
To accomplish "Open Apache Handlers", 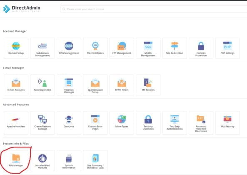I will click(x=16, y=123).
